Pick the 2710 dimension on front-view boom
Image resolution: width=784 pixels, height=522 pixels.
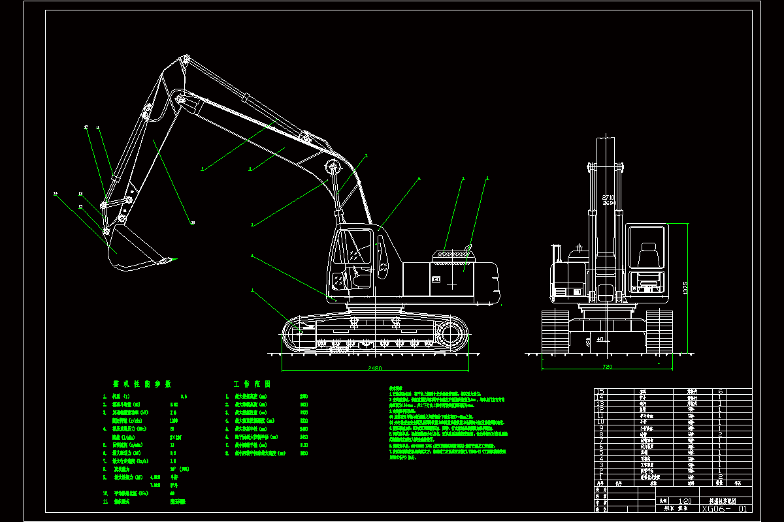608,197
